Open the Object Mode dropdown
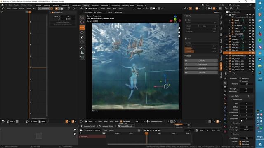This screenshot has height=148, width=264. pos(92,9)
